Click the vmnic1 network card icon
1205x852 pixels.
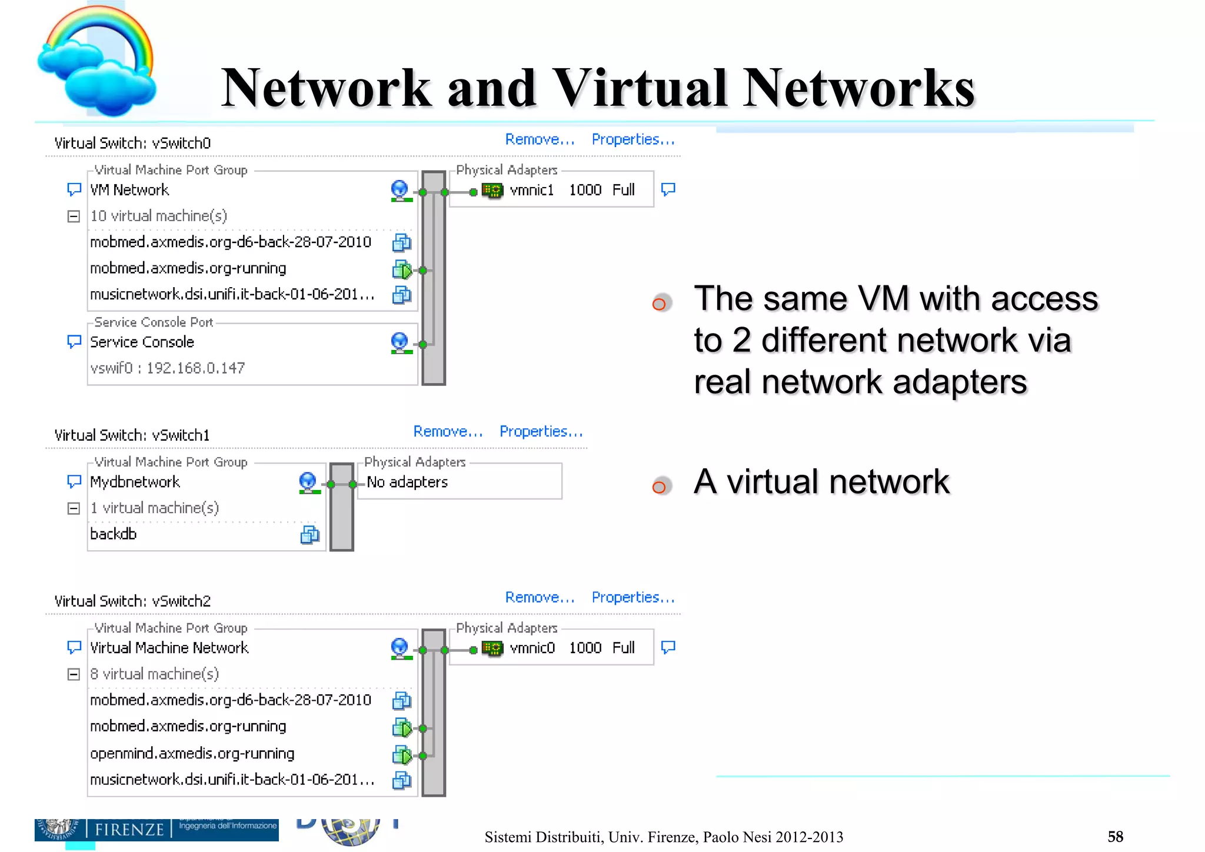[492, 191]
